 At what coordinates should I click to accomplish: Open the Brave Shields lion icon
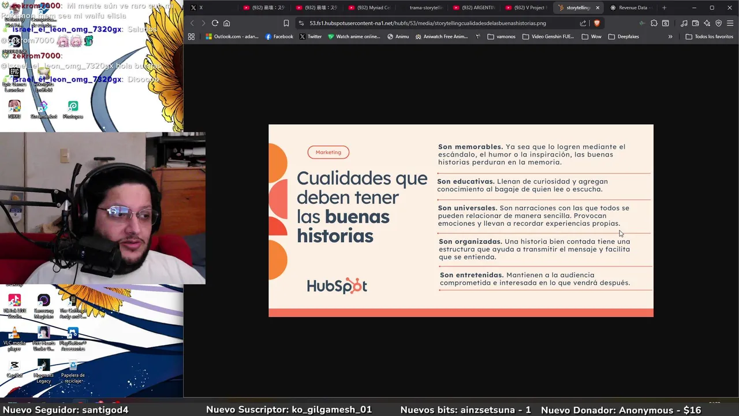596,23
